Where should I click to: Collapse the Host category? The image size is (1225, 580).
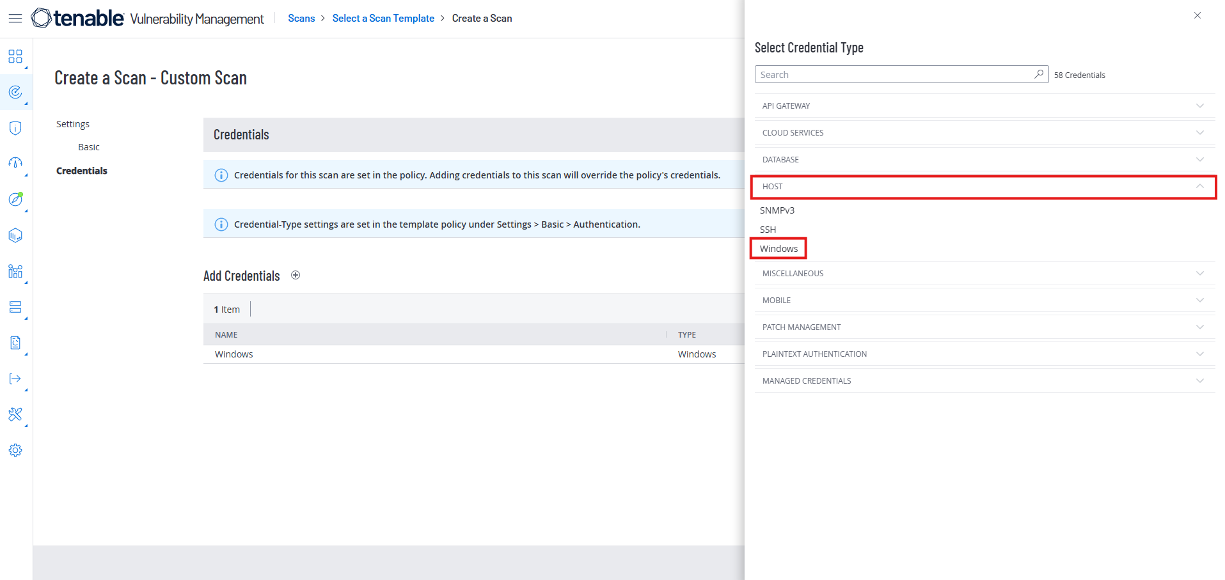[x=984, y=187]
